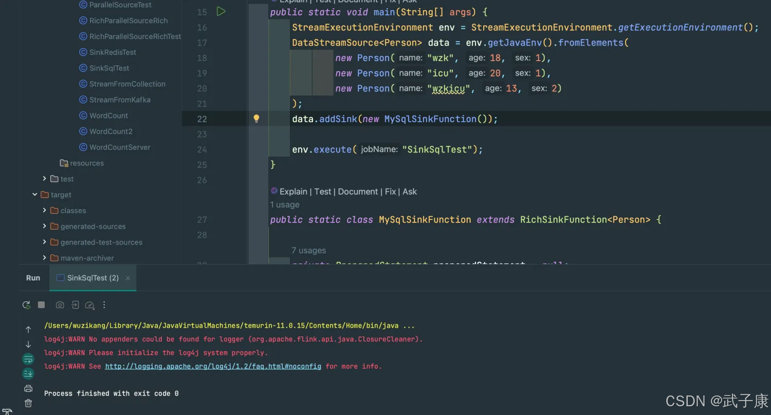The height and width of the screenshot is (415, 771).
Task: Toggle soft-wrap for console output
Action: tap(28, 359)
